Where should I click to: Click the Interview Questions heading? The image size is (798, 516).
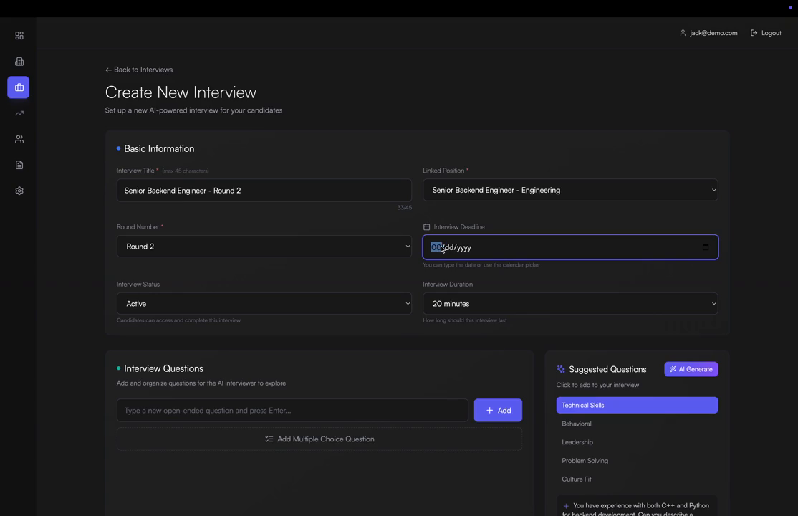click(x=163, y=368)
